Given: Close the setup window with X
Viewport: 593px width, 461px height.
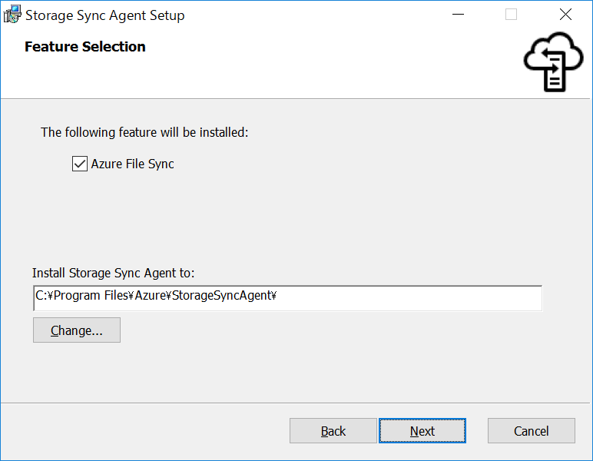Looking at the screenshot, I should [x=565, y=15].
